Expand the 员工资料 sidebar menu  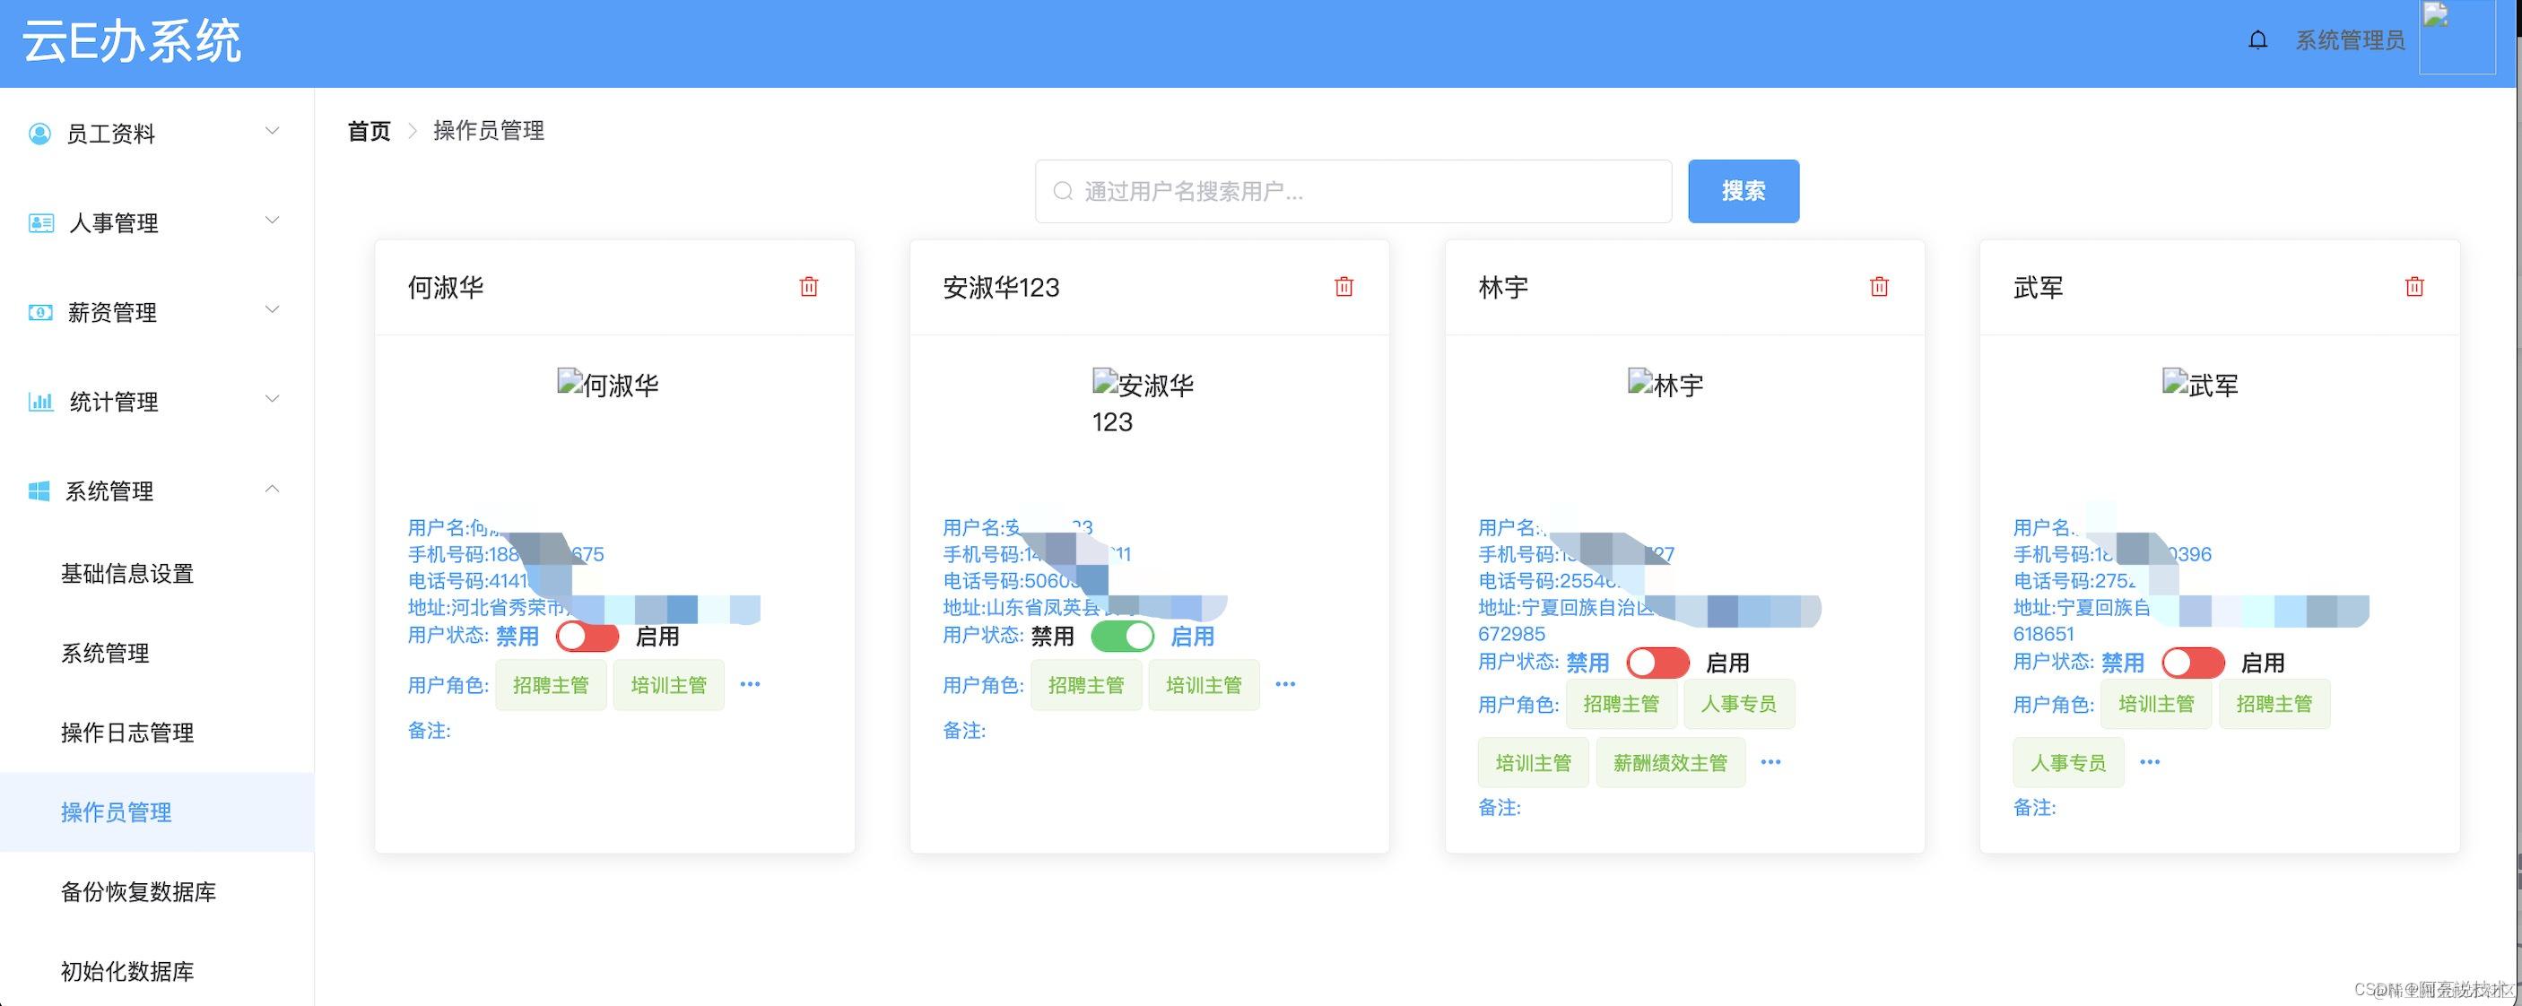(152, 132)
